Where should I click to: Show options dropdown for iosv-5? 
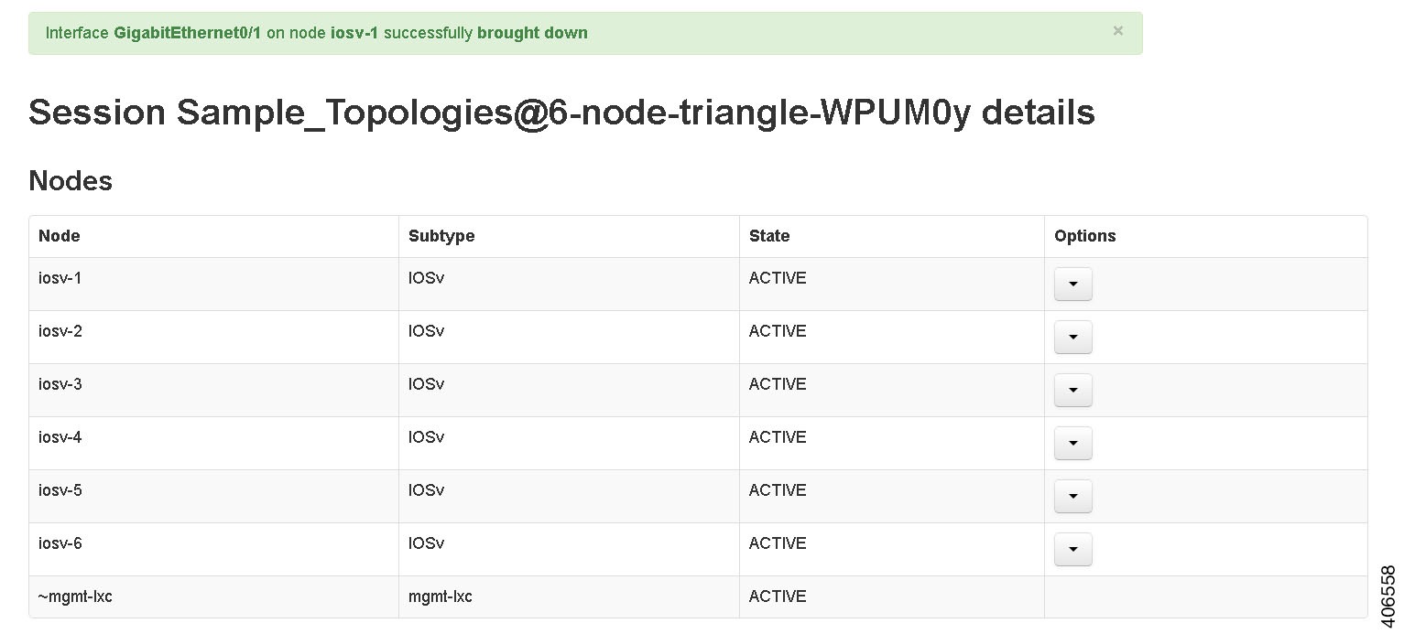(x=1072, y=497)
